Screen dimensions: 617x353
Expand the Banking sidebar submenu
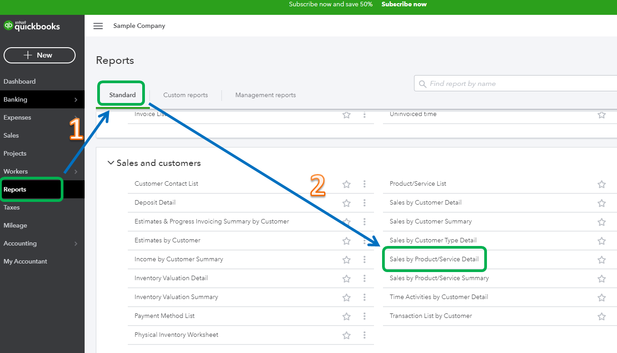click(x=76, y=100)
